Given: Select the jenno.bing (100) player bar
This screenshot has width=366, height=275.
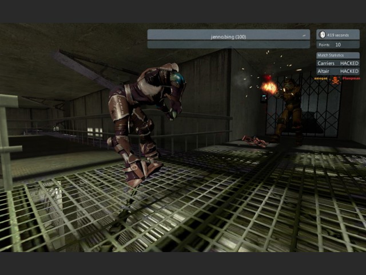Looking at the screenshot, I should pyautogui.click(x=229, y=34).
